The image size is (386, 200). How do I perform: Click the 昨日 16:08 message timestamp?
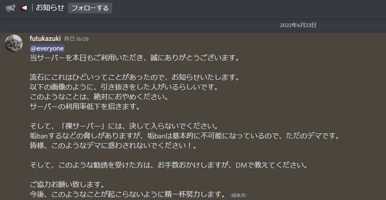[76, 39]
